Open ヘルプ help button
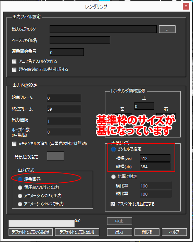Screen dimensions: 193x242 [175, 232]
